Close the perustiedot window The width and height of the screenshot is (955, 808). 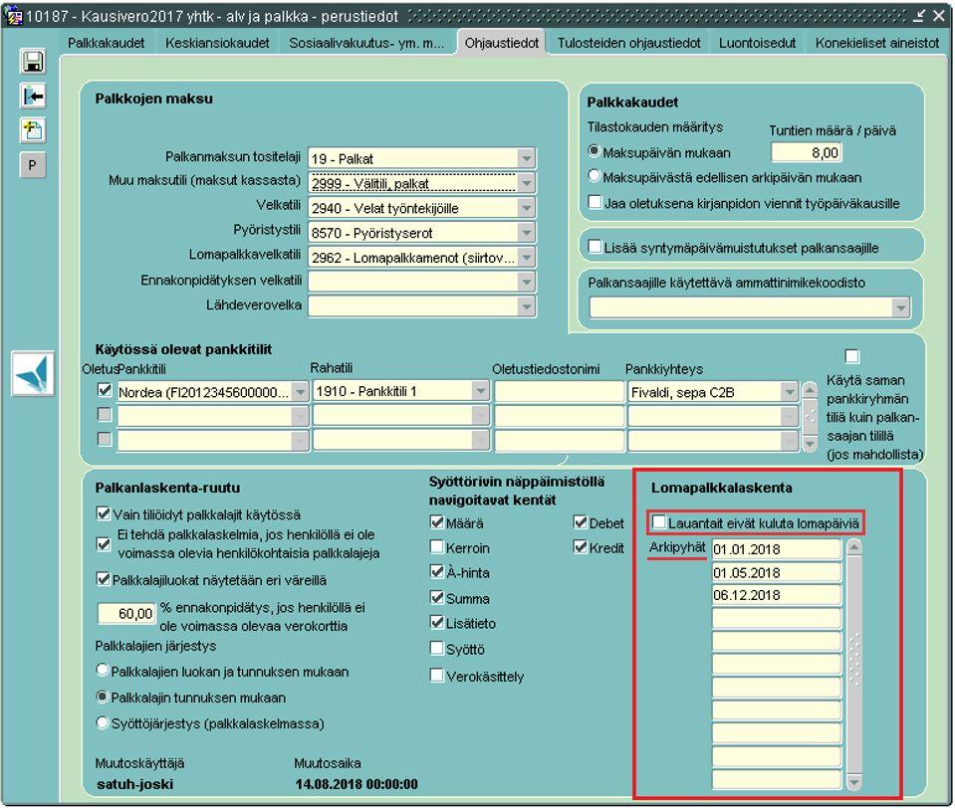point(938,16)
